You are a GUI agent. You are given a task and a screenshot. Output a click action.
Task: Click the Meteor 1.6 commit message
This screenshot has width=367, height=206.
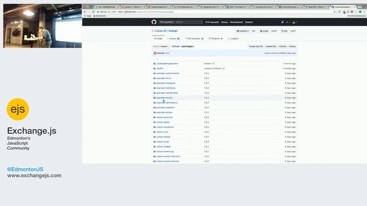[209, 64]
